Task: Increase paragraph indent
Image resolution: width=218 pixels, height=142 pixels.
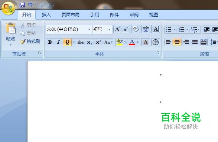Action: tap(215, 29)
